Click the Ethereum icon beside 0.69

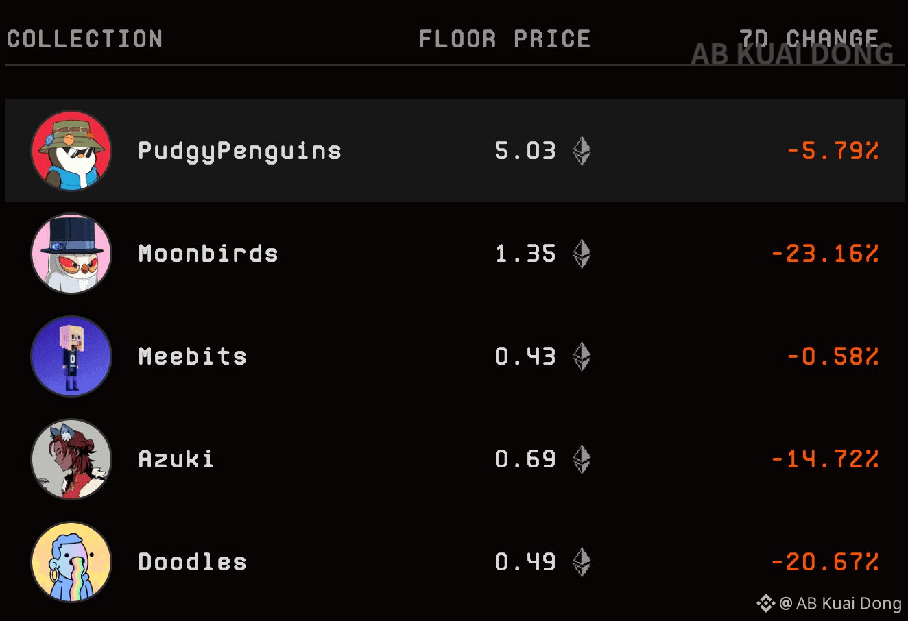click(x=582, y=459)
